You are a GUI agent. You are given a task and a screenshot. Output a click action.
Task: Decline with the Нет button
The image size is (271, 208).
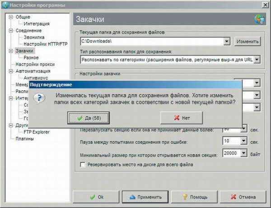coord(182,118)
